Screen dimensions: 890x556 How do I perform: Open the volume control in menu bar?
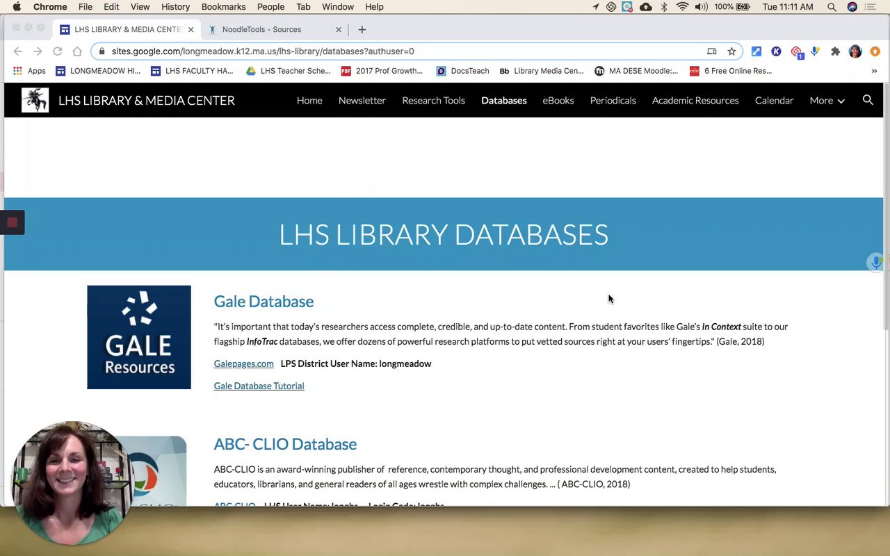pyautogui.click(x=701, y=7)
